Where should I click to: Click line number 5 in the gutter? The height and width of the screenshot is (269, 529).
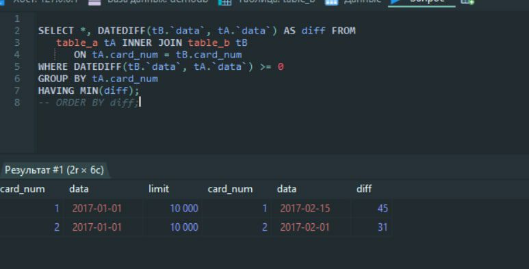pyautogui.click(x=17, y=67)
